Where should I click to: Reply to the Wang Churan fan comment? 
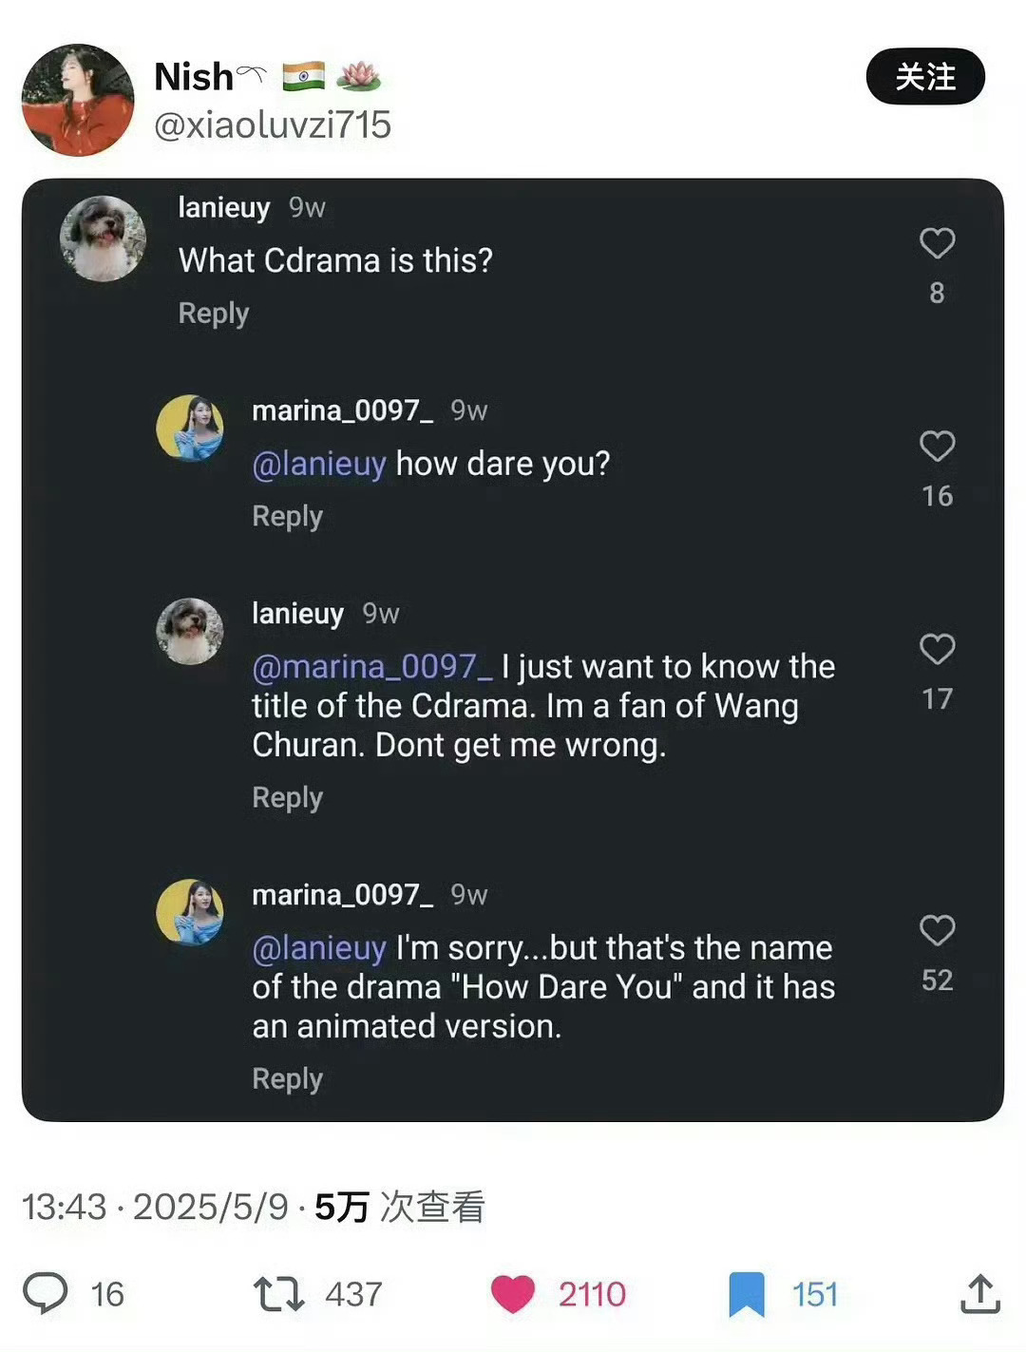[287, 798]
